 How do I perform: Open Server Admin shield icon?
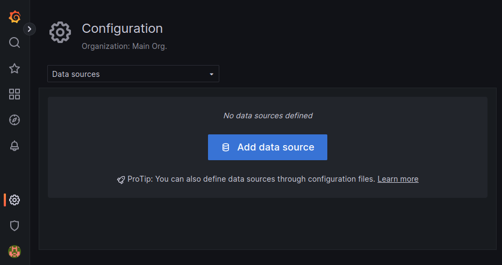(x=15, y=226)
